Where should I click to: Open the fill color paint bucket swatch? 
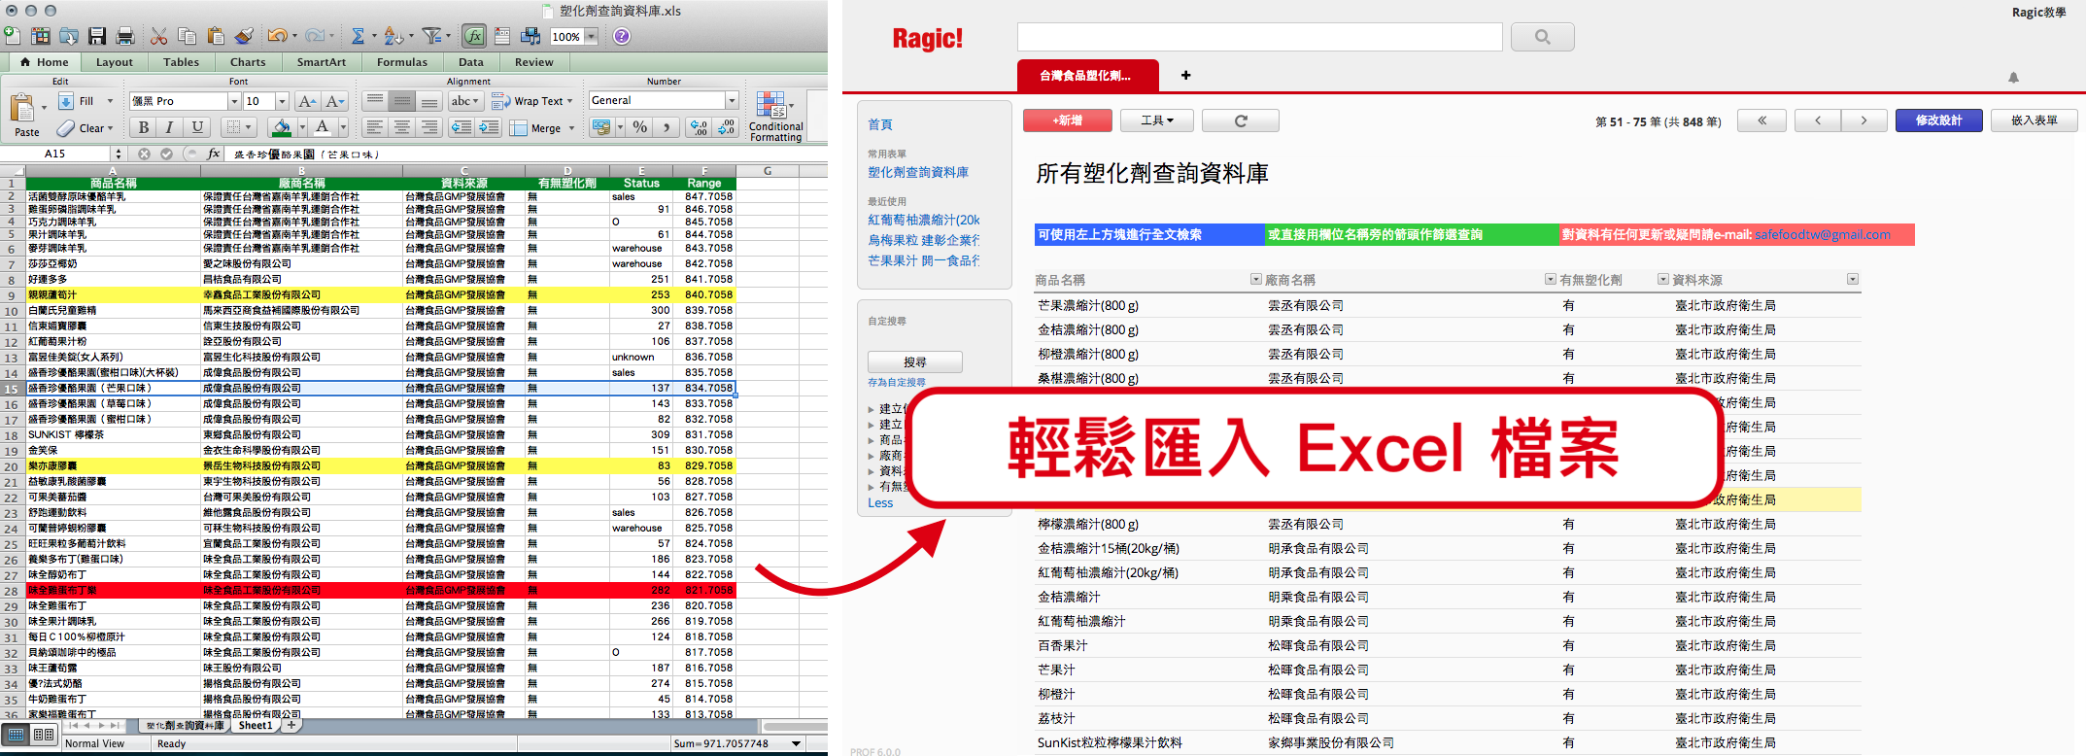(x=281, y=127)
